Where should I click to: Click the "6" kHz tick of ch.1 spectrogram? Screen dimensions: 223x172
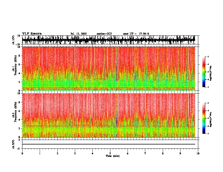pos(20,64)
